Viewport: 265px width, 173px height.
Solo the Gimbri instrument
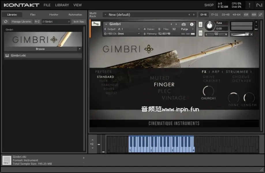200,25
